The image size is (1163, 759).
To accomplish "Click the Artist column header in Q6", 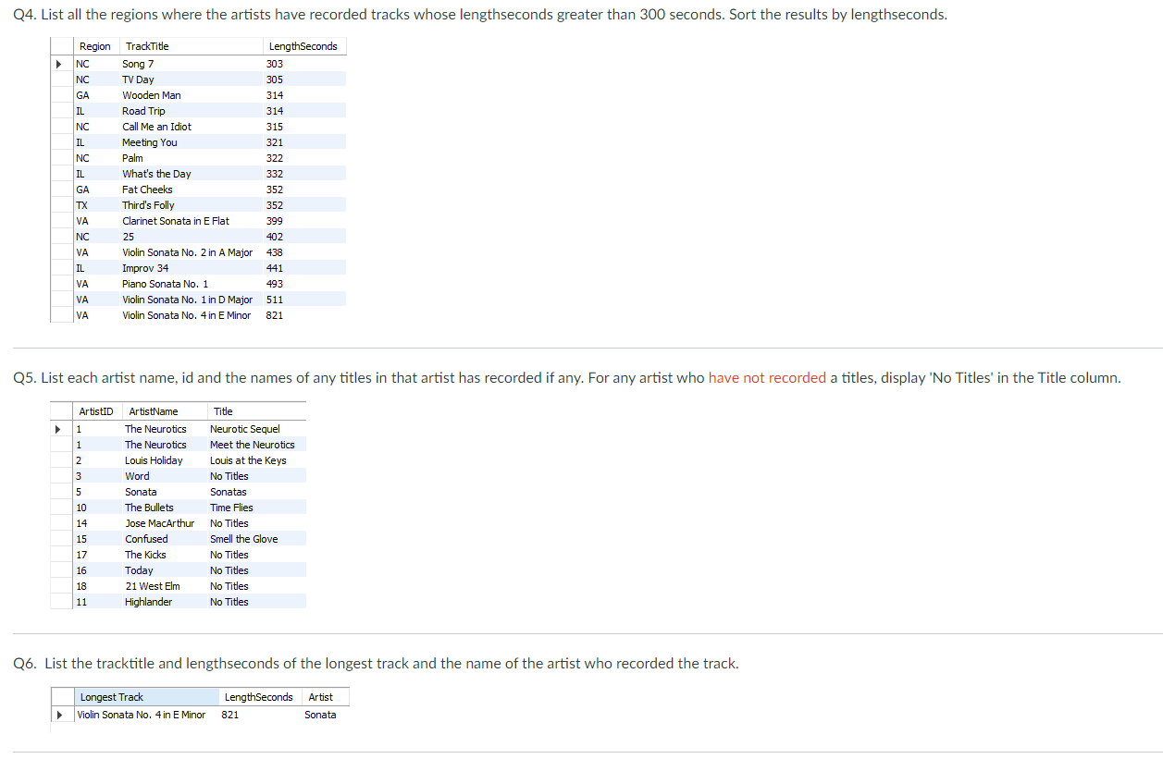I will click(x=325, y=696).
